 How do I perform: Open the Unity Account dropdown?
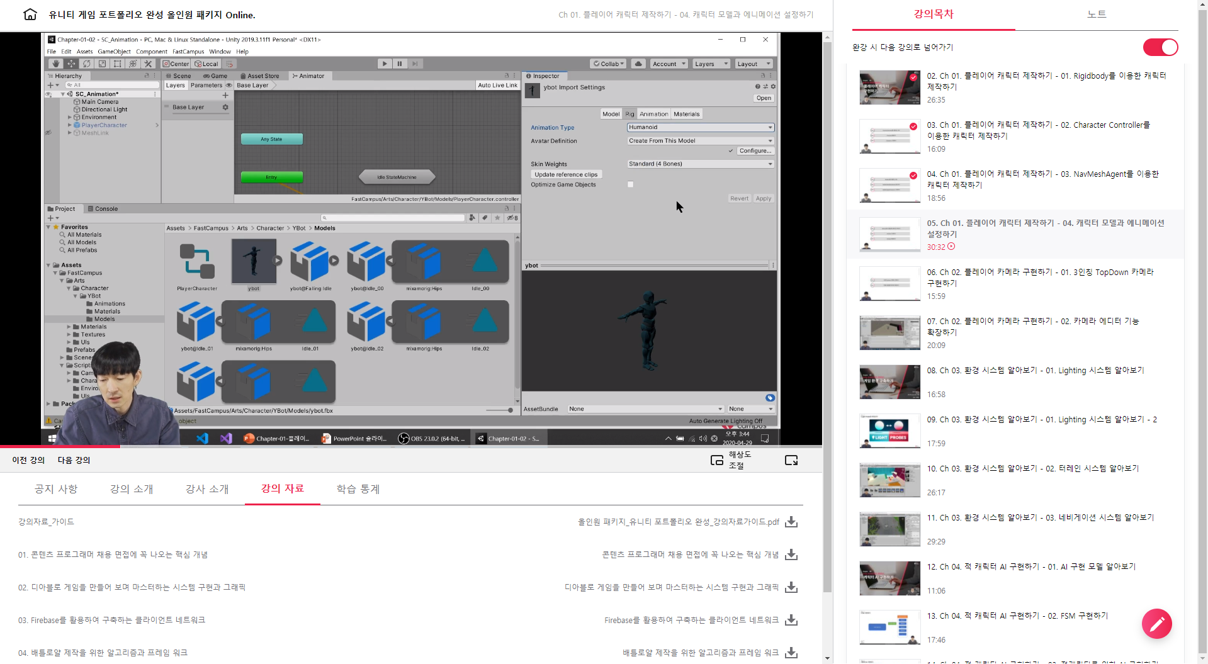669,64
